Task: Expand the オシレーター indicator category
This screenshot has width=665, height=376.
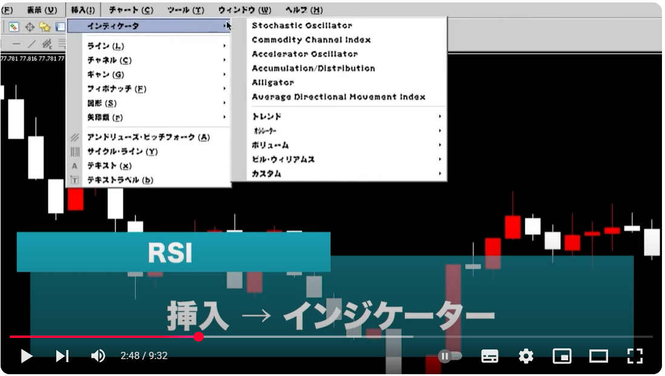Action: (x=347, y=131)
